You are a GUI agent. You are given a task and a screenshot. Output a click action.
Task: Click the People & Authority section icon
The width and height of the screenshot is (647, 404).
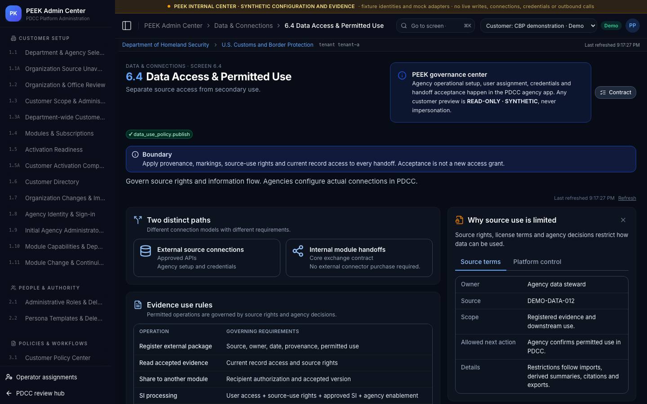pos(13,288)
